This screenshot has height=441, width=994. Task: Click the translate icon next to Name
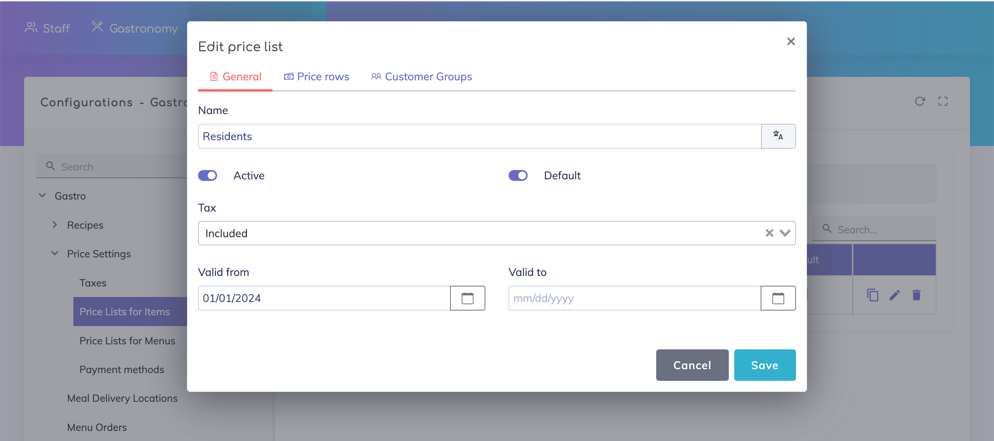coord(778,136)
